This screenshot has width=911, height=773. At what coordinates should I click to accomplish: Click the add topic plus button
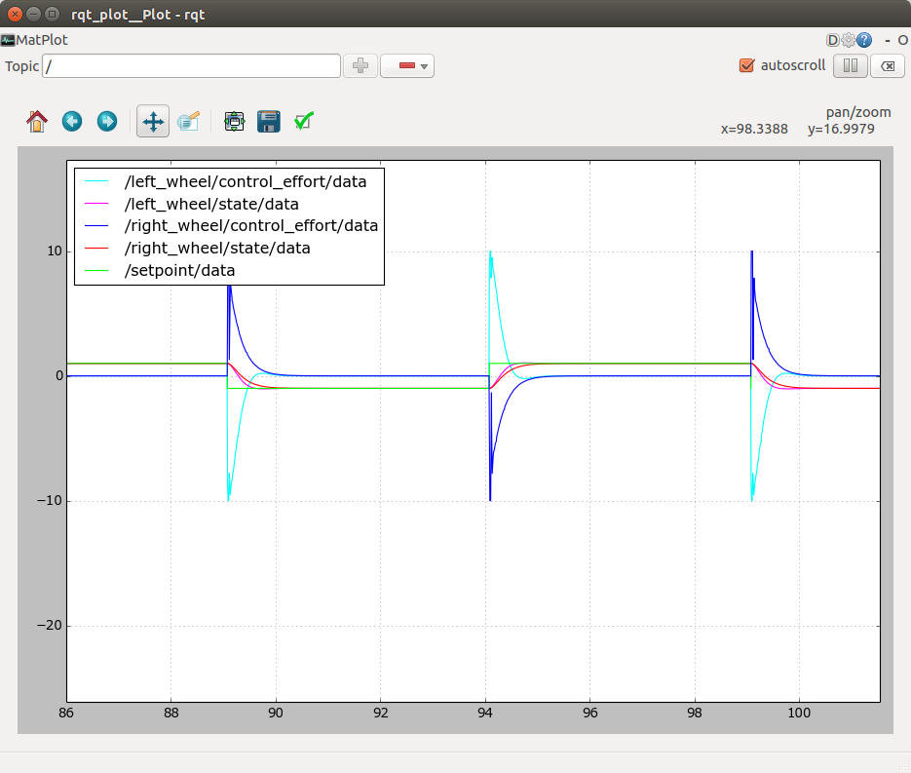[361, 65]
